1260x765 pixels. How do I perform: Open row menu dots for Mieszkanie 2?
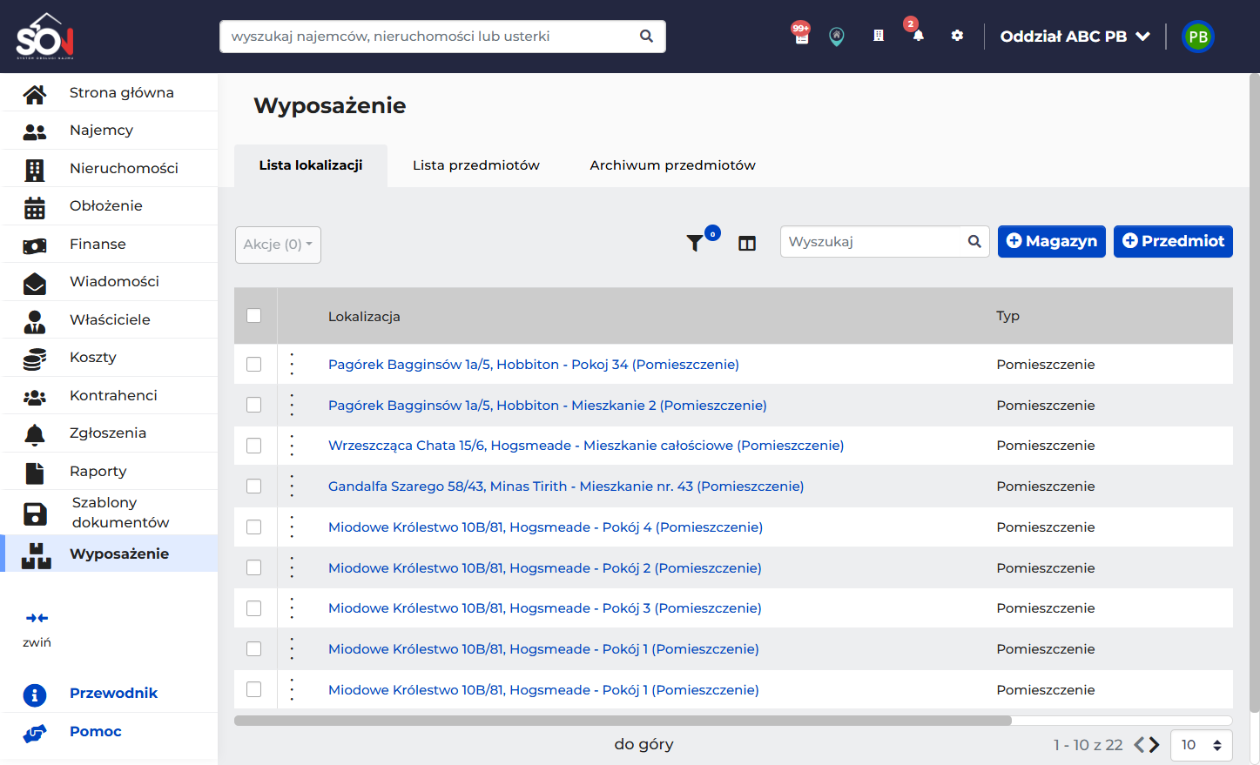coord(292,405)
